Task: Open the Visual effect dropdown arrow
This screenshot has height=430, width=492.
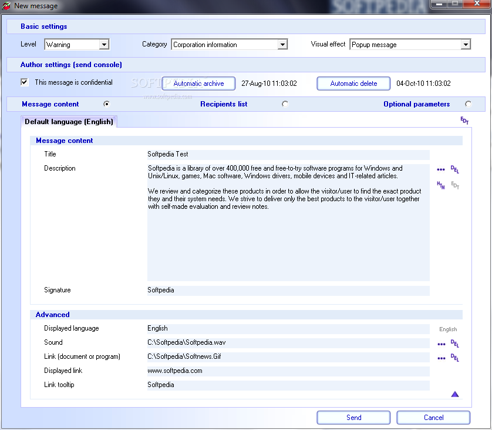Action: click(x=466, y=45)
